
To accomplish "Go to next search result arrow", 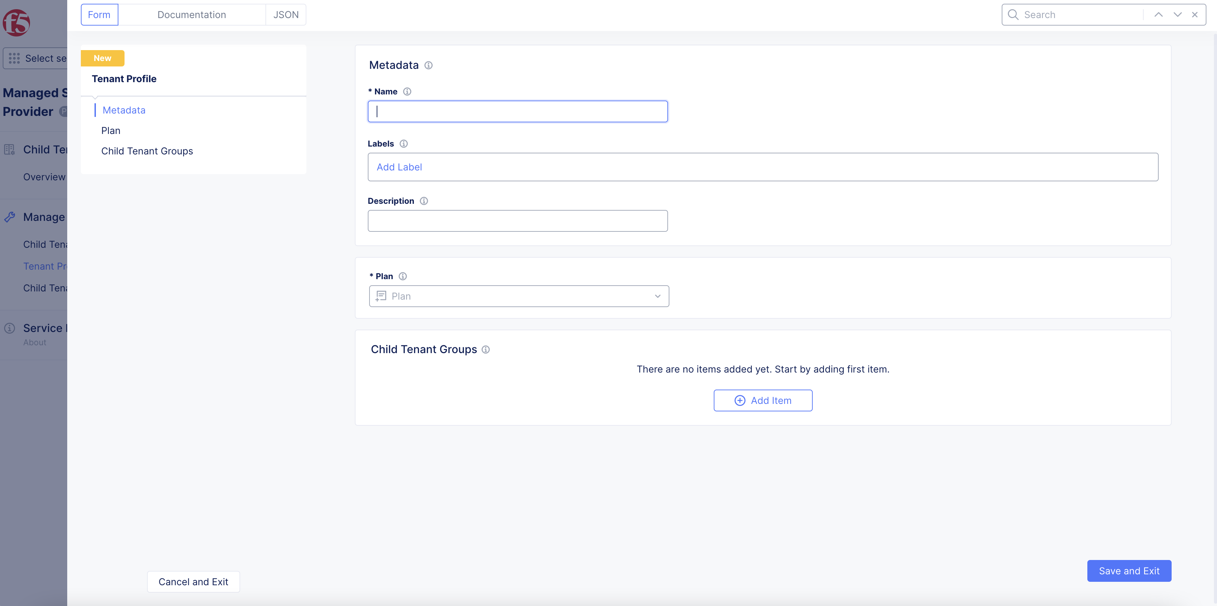I will (1177, 15).
